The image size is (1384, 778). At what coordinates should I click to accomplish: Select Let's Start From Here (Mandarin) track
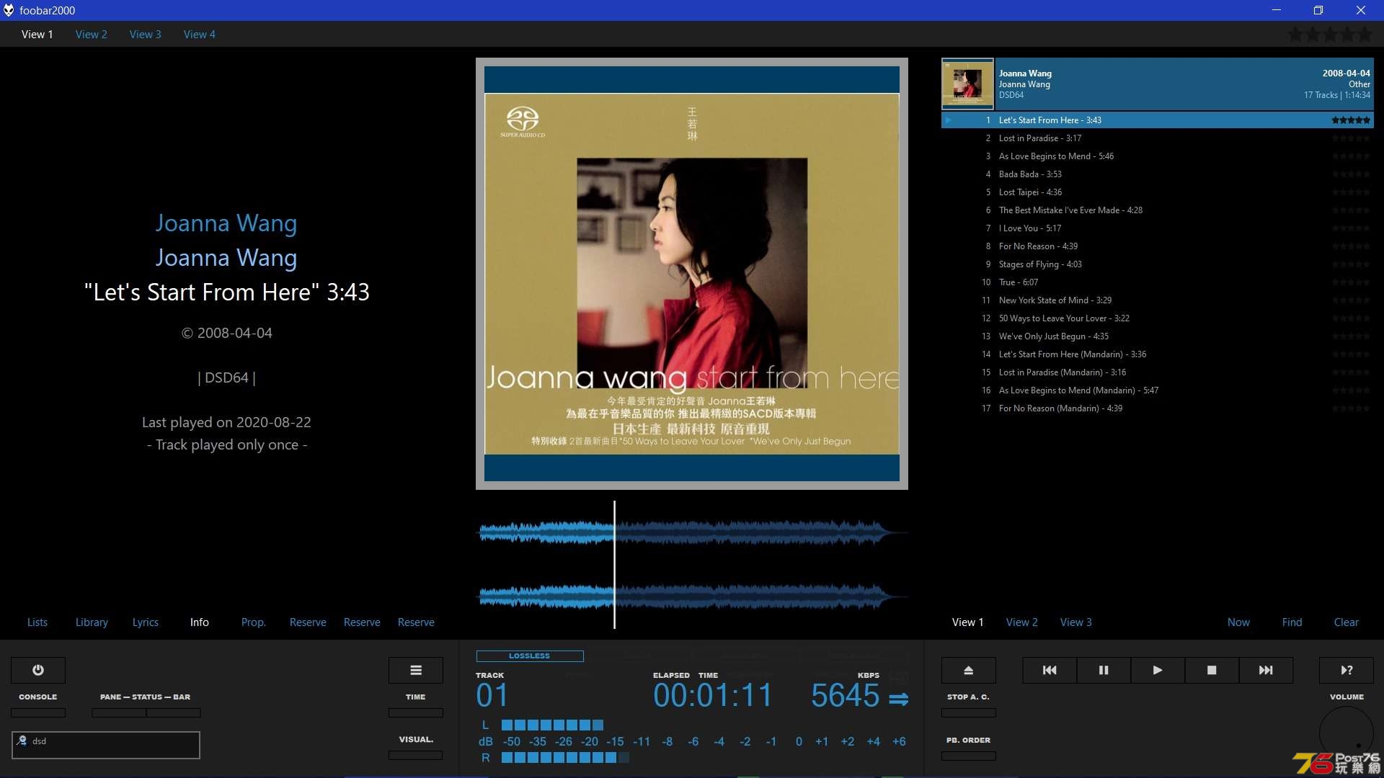click(x=1158, y=354)
